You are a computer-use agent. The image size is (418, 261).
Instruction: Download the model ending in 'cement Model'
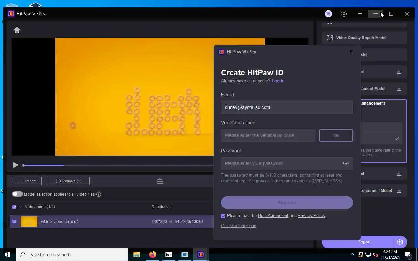(x=399, y=89)
